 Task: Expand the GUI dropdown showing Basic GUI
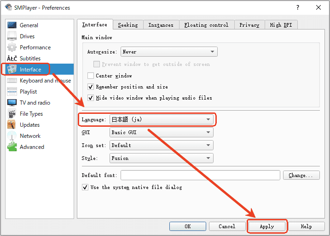pyautogui.click(x=162, y=132)
